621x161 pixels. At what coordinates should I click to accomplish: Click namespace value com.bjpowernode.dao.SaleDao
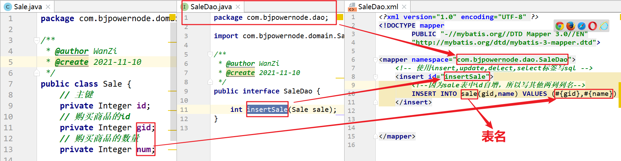[x=512, y=60]
